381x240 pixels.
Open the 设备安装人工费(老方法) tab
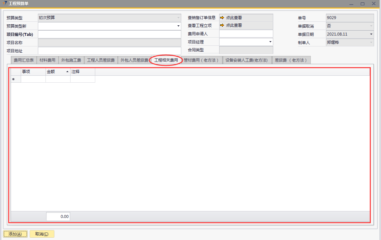pyautogui.click(x=247, y=60)
